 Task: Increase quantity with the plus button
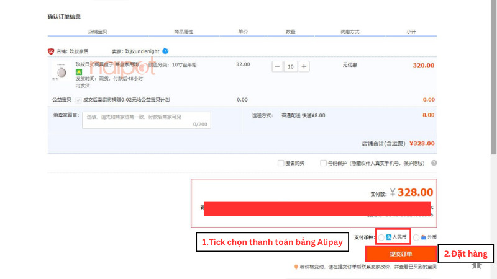(x=304, y=66)
